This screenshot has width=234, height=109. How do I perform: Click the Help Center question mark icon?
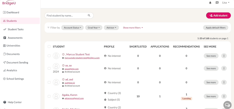(5, 102)
